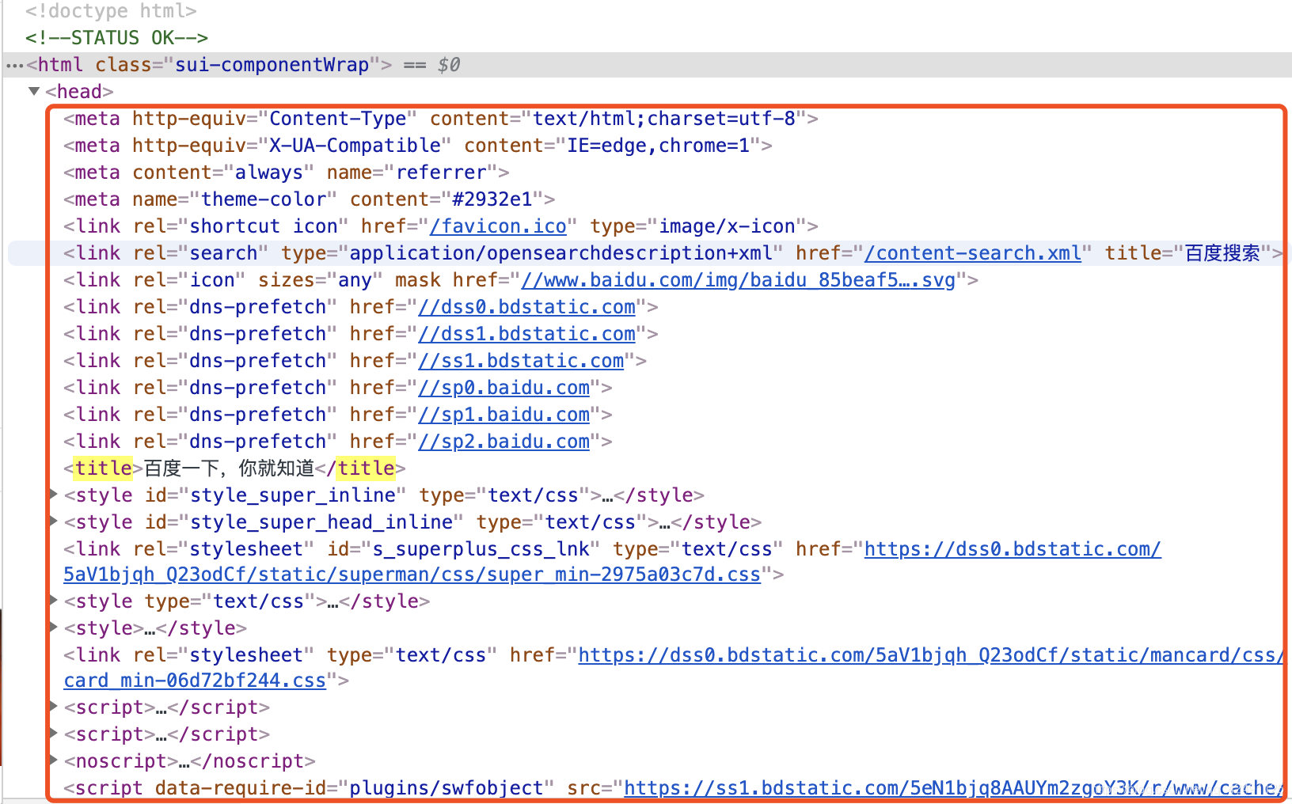Image resolution: width=1292 pixels, height=804 pixels.
Task: Open the card_min-06d72bf244.css link
Action: tap(195, 681)
